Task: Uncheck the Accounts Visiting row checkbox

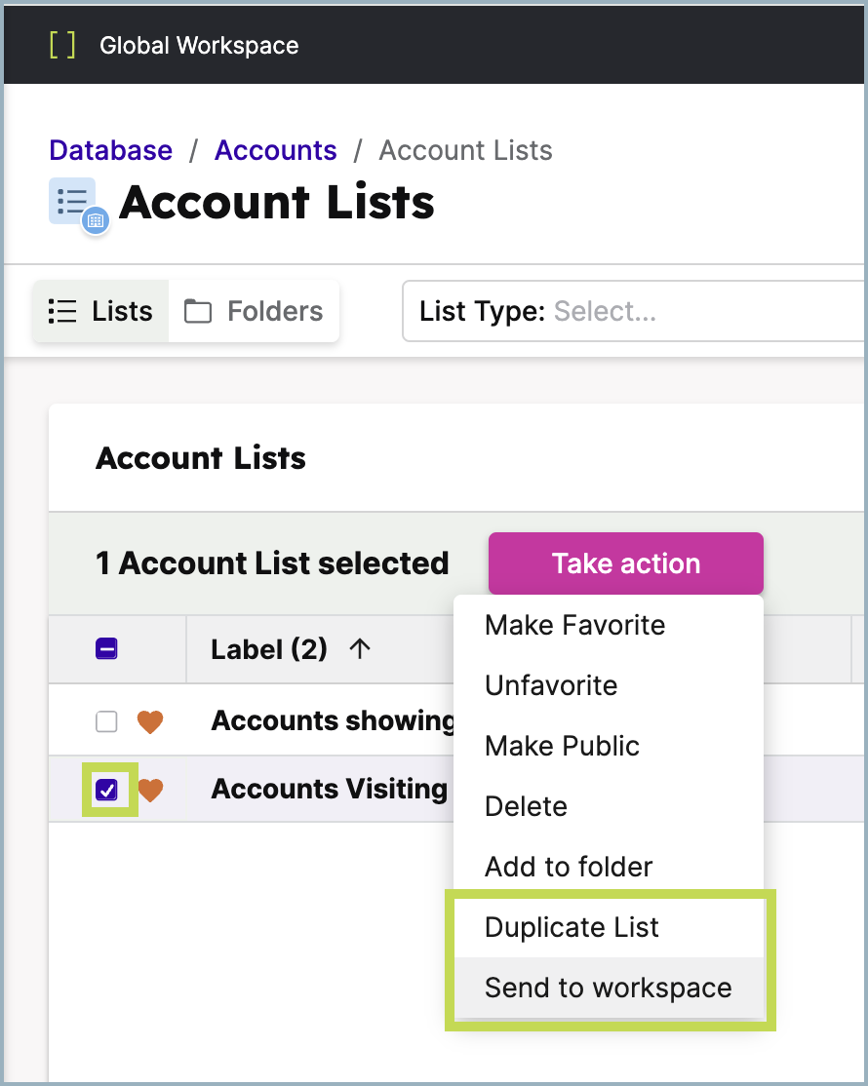Action: [106, 790]
